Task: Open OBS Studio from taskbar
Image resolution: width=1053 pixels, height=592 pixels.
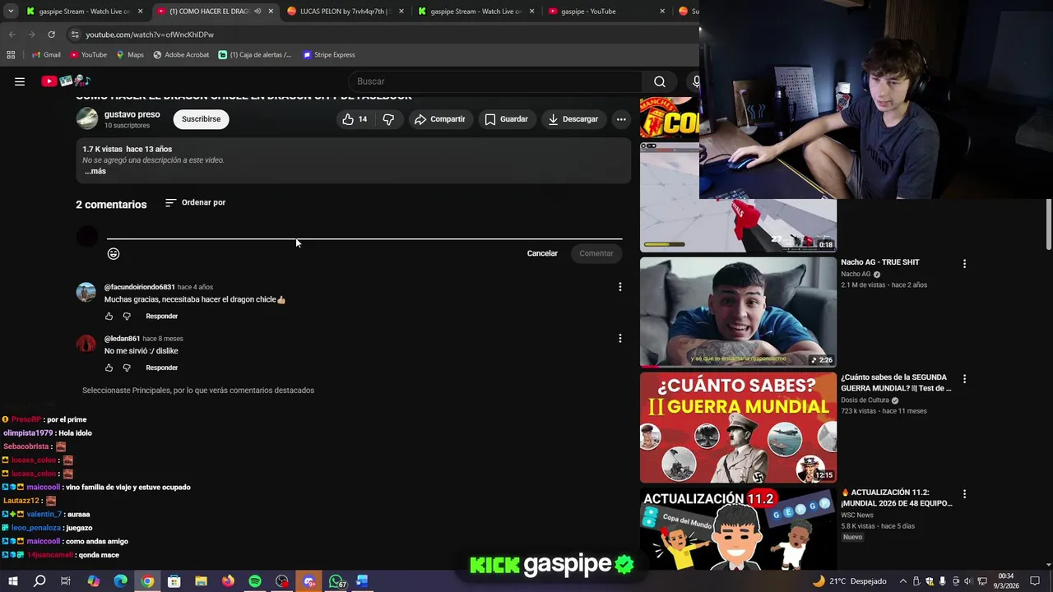Action: point(282,581)
